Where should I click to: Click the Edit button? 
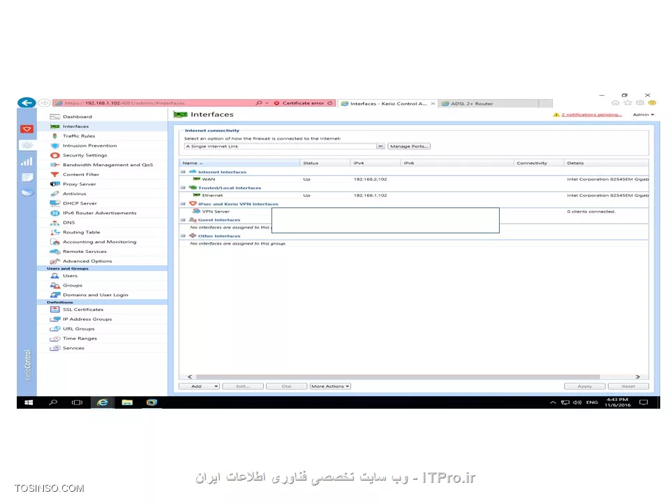tap(243, 386)
